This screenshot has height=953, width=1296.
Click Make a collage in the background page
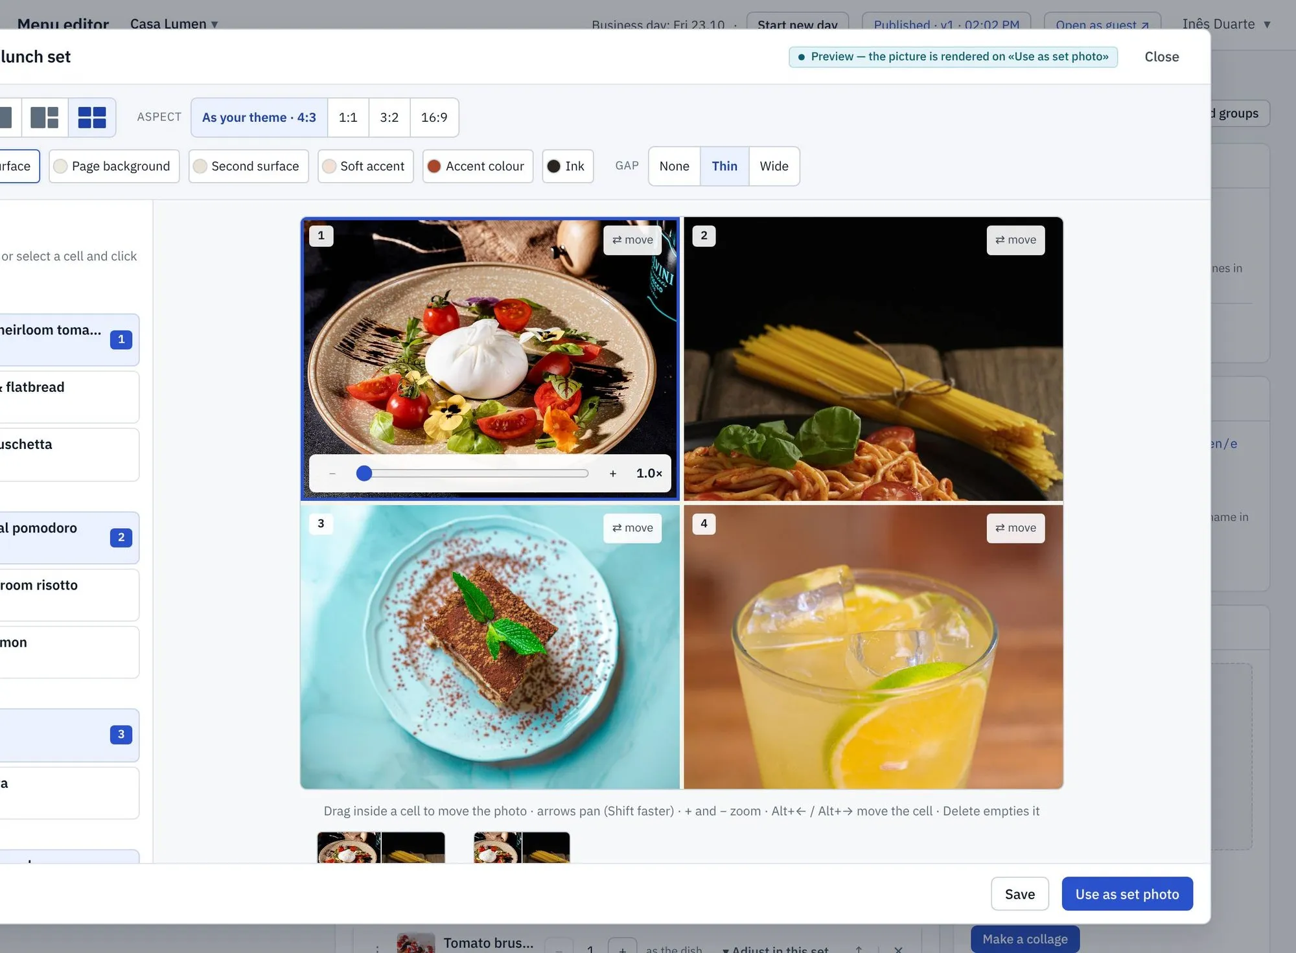click(1025, 939)
